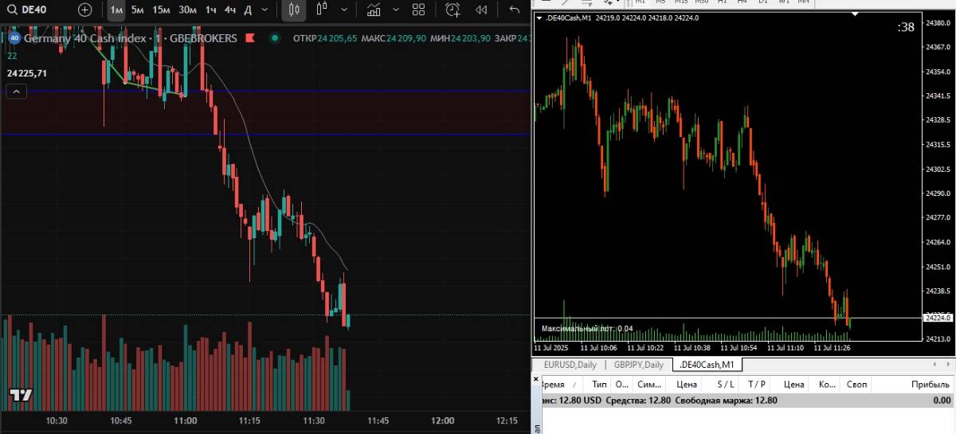Click the add symbol plus icon
Image resolution: width=956 pixels, height=434 pixels.
(85, 10)
